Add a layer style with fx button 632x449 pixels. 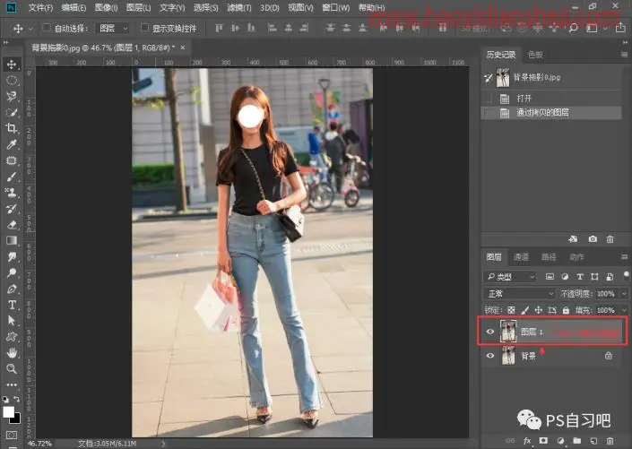pos(527,441)
